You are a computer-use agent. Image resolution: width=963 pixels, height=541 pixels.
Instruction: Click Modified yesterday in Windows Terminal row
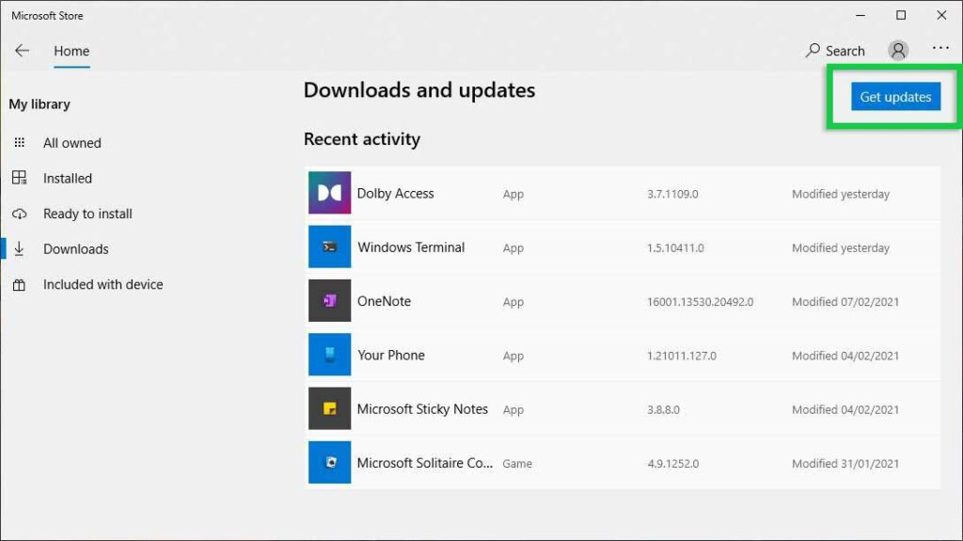[x=841, y=247]
